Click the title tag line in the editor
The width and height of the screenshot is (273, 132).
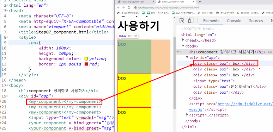[63, 32]
